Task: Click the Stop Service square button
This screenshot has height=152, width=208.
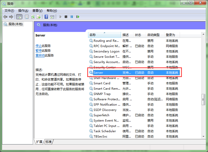Action: pyautogui.click(x=66, y=17)
